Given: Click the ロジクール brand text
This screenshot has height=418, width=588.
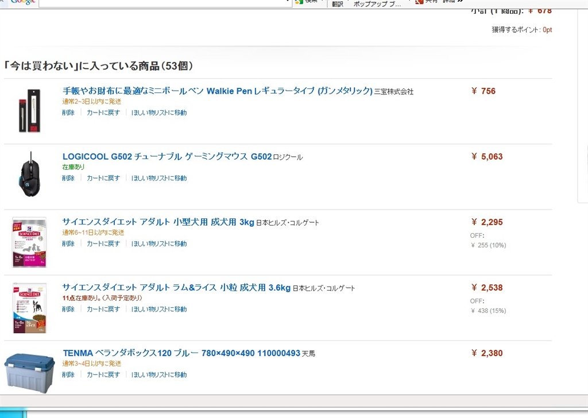Looking at the screenshot, I should [x=288, y=157].
